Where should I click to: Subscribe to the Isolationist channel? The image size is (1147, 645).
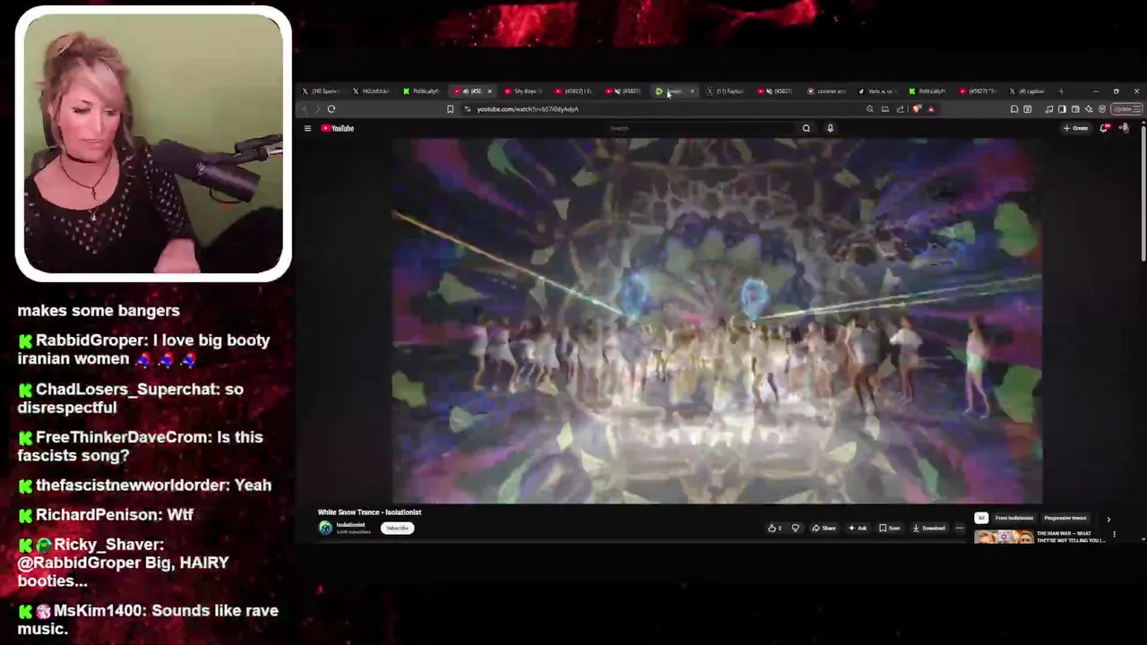click(397, 528)
